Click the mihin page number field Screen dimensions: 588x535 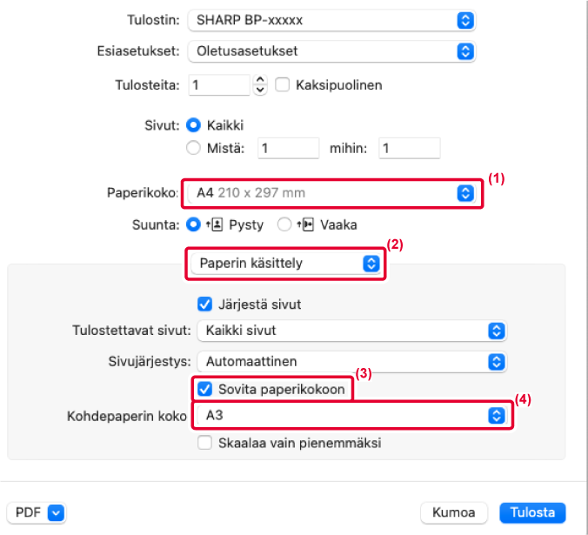point(409,148)
